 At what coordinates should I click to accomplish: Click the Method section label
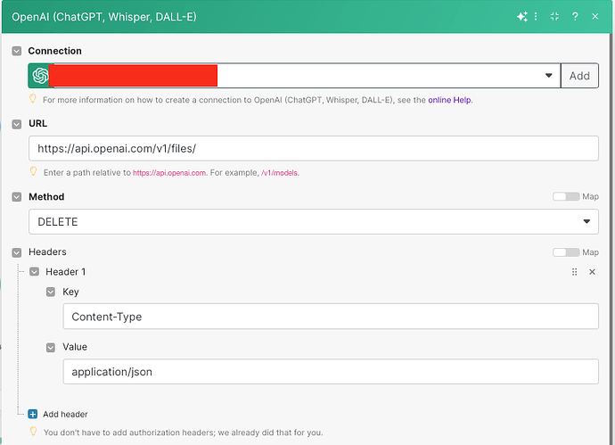(46, 196)
